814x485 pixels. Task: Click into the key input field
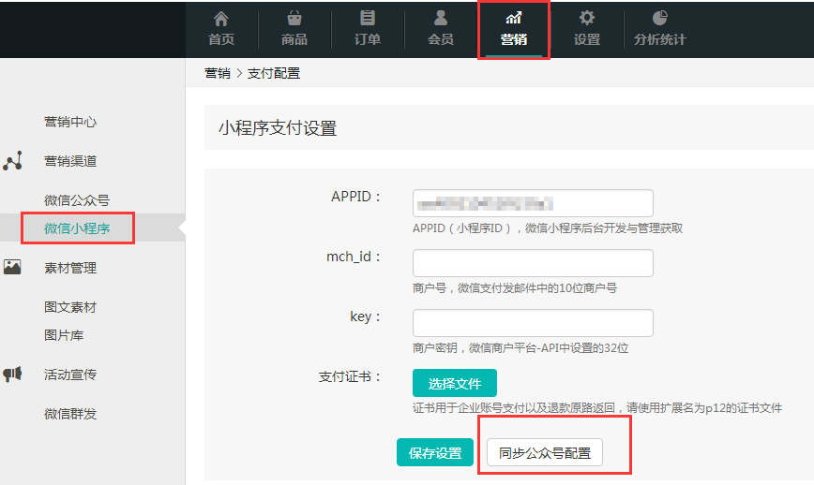(533, 323)
